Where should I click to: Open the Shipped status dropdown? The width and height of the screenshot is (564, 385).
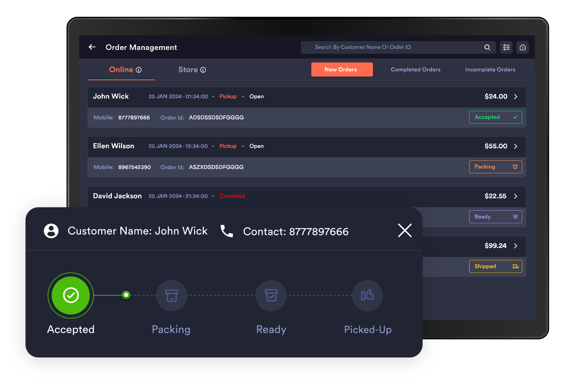[x=495, y=266]
